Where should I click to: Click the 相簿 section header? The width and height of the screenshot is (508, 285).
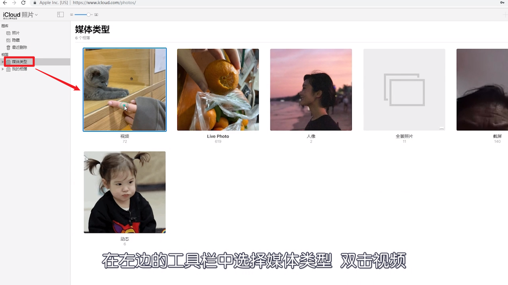pyautogui.click(x=5, y=55)
